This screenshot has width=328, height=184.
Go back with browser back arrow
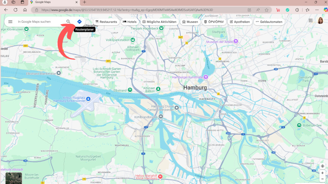6,10
